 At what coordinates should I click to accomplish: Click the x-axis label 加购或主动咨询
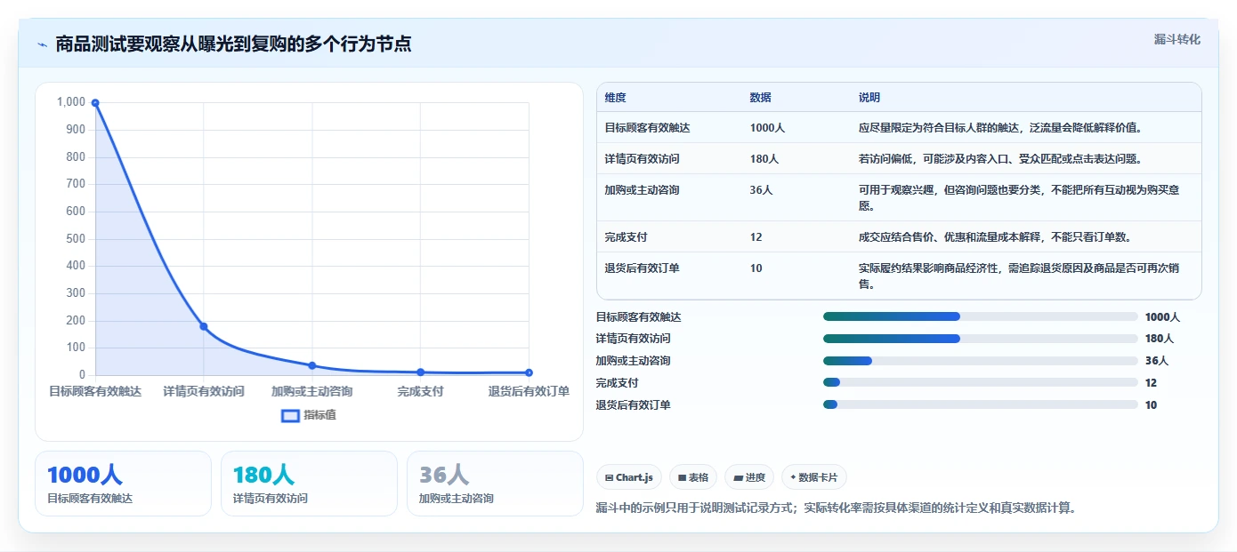click(312, 391)
